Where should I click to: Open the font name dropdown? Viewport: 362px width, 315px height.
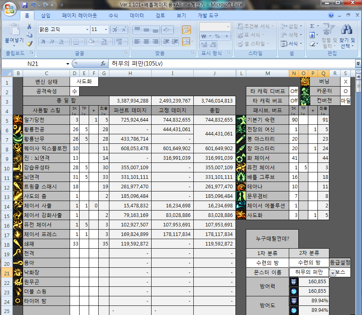pyautogui.click(x=87, y=30)
